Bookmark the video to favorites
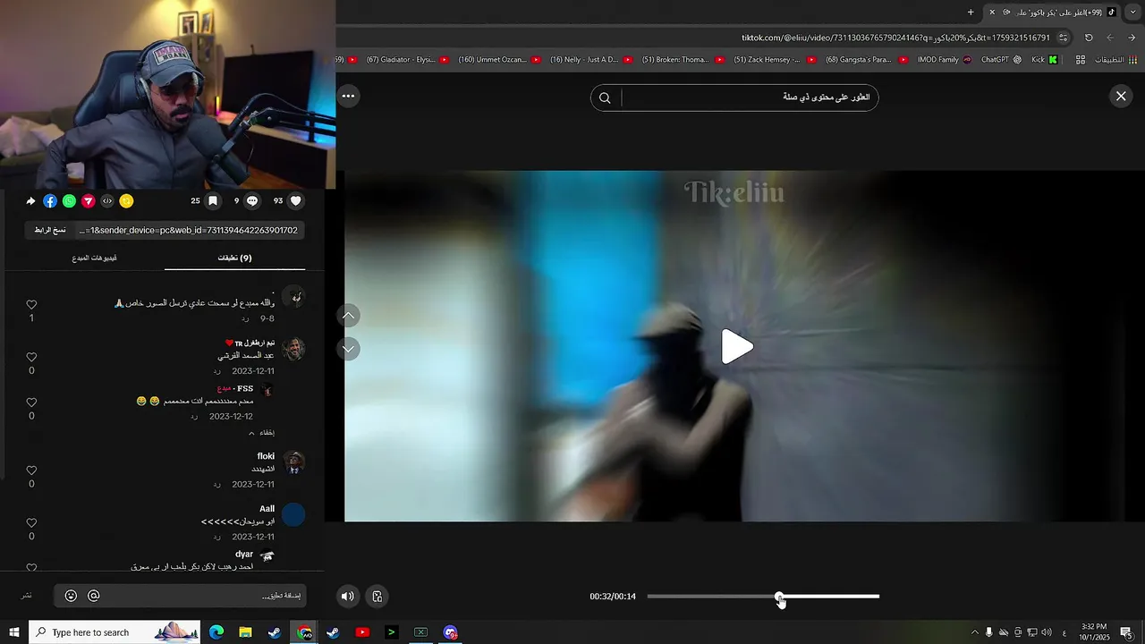The height and width of the screenshot is (644, 1145). [213, 201]
